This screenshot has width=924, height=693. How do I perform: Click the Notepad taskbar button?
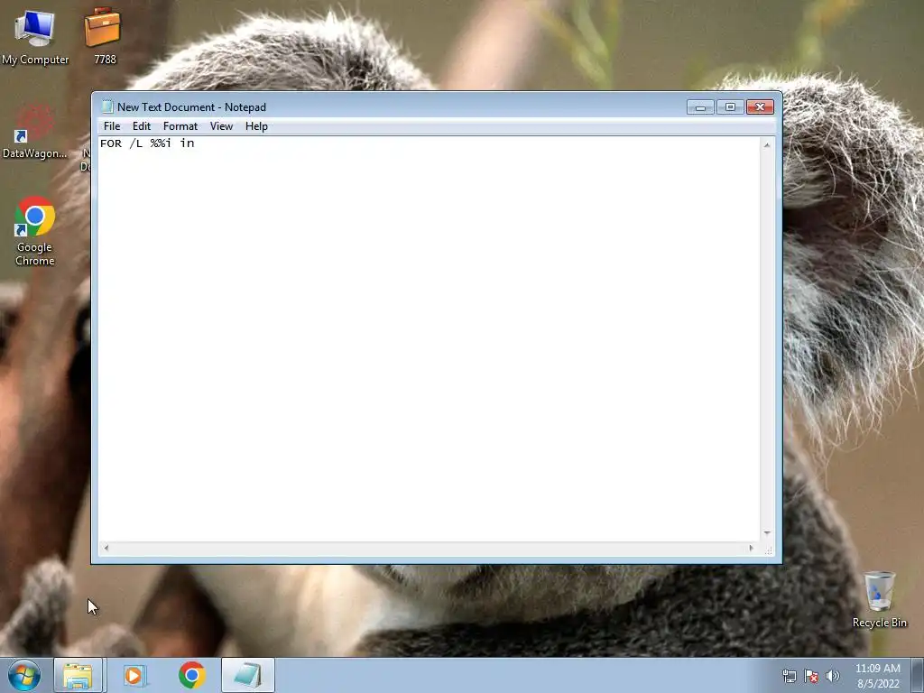248,675
